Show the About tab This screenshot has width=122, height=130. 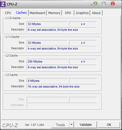tap(96, 13)
